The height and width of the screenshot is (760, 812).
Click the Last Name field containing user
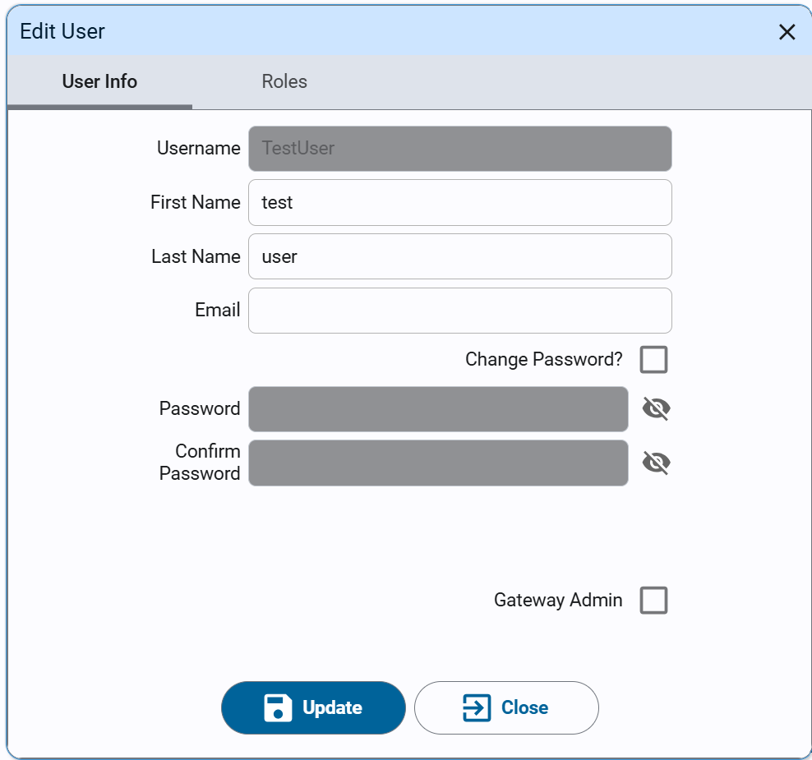tap(460, 256)
